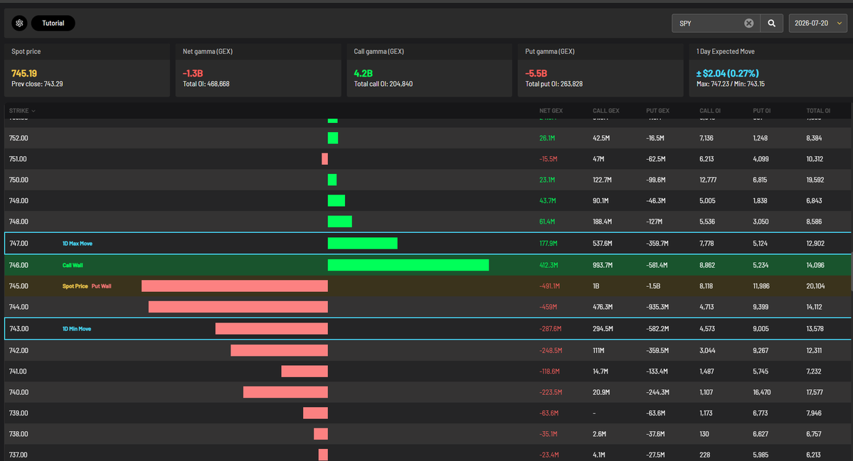Select the 740.00 strike label
This screenshot has width=853, height=461.
18,392
